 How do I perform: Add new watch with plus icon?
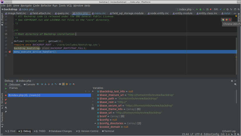[x=93, y=91]
